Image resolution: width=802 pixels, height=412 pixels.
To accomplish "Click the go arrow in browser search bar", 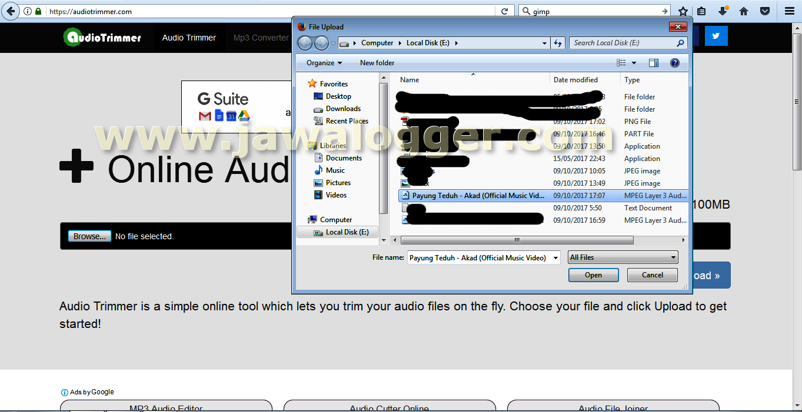I will (665, 11).
